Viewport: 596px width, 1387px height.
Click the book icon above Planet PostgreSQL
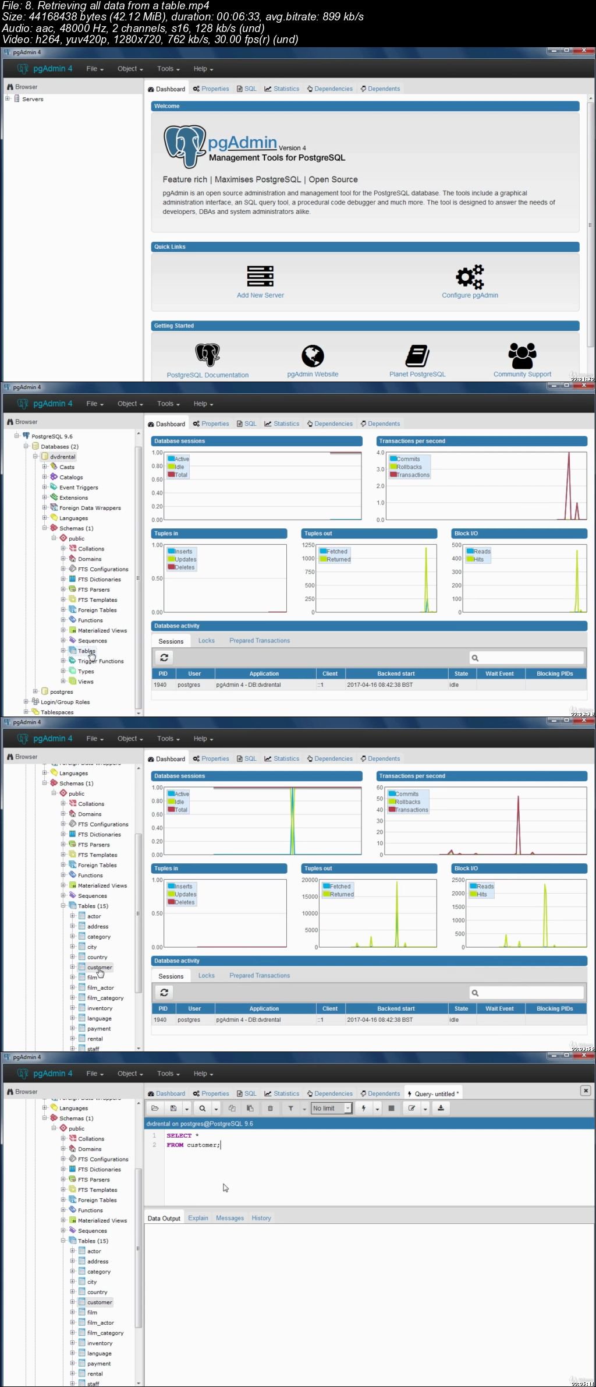(417, 355)
